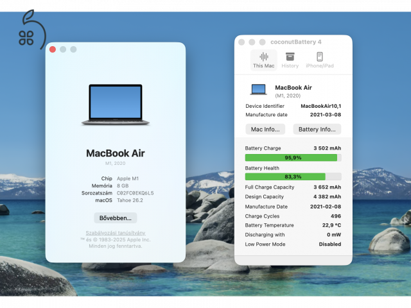Click the Apple Inc. copyright text

(x=116, y=239)
